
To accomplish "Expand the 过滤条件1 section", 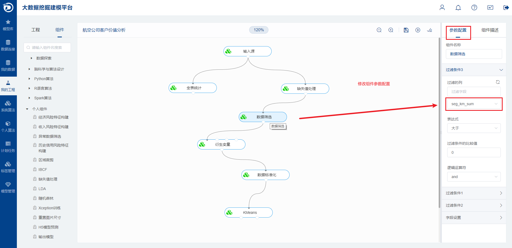I will point(474,193).
